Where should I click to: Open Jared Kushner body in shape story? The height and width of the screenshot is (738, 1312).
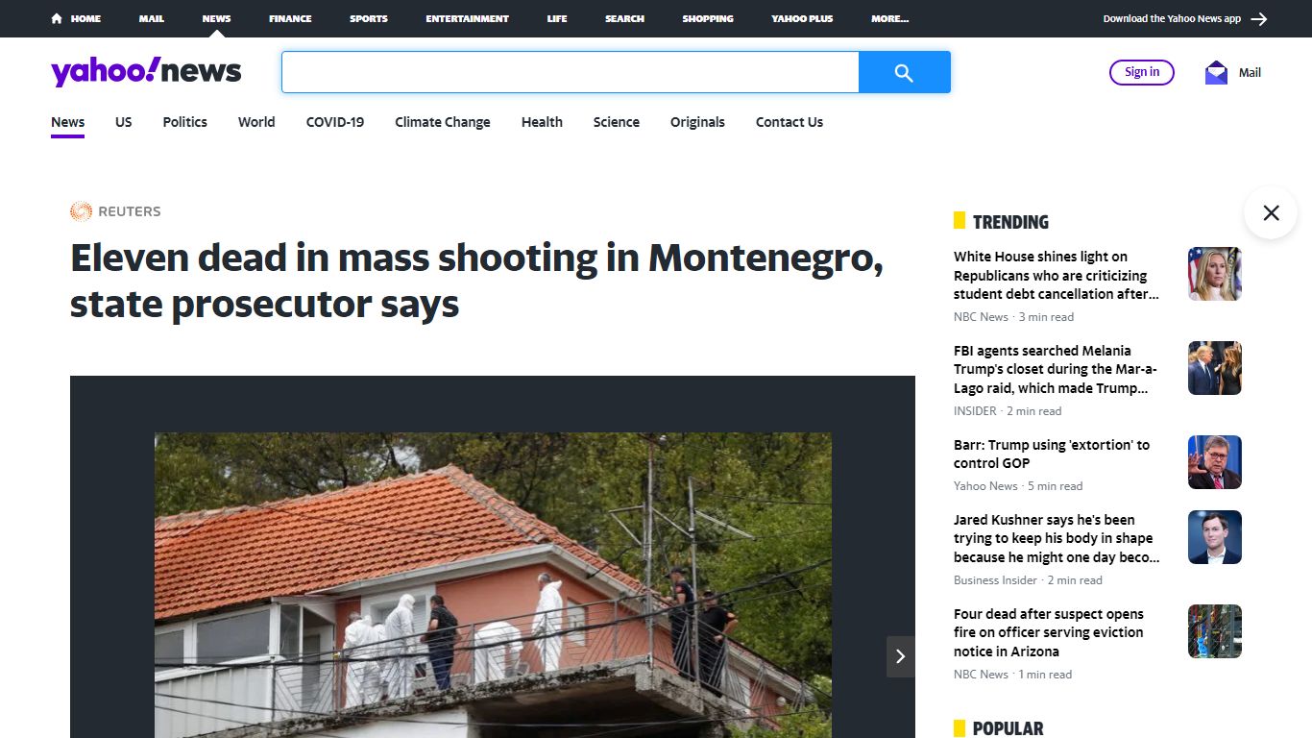click(1057, 539)
